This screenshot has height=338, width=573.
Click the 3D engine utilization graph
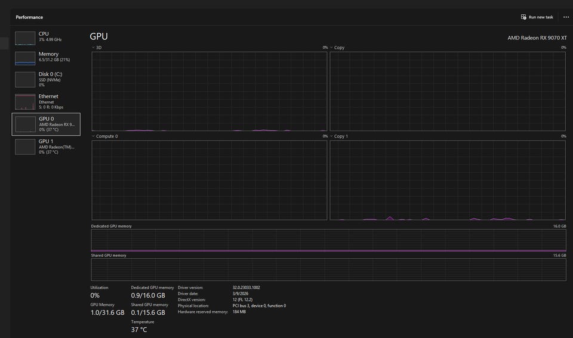[x=210, y=91]
